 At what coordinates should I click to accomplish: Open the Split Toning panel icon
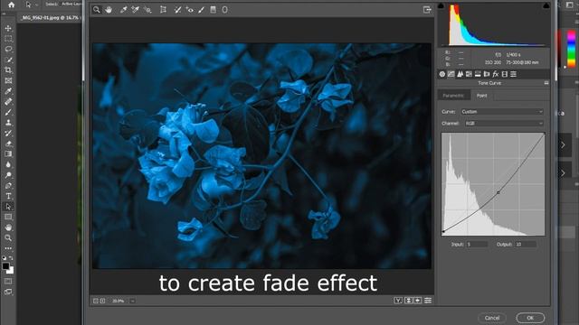point(478,74)
